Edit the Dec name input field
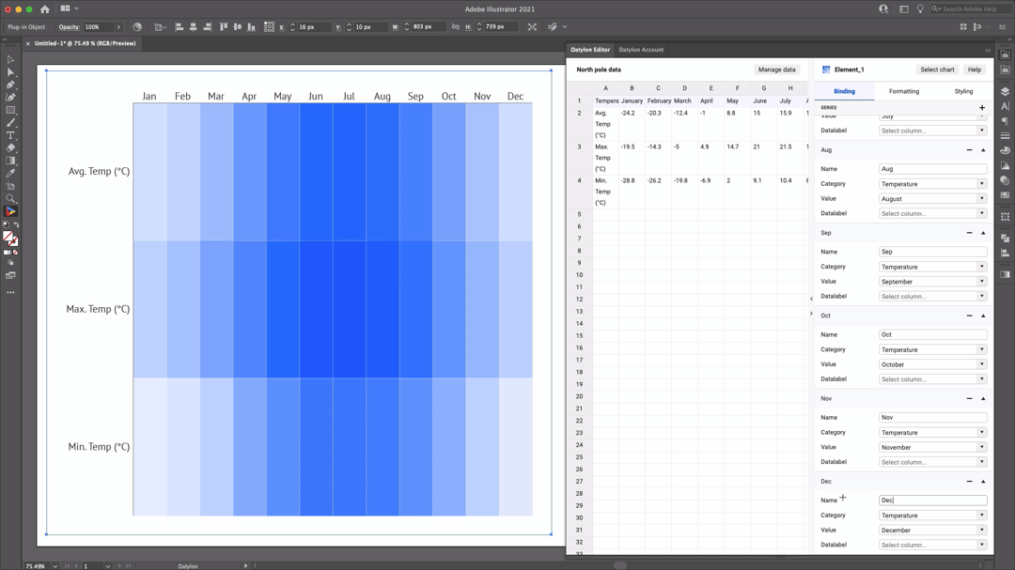Screen dimensions: 1015x570 pyautogui.click(x=933, y=500)
